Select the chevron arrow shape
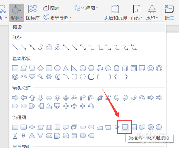The image size is (179, 148). (24, 106)
